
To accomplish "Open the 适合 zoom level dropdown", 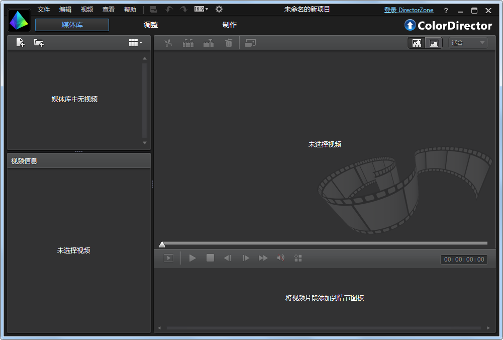I will pyautogui.click(x=467, y=43).
